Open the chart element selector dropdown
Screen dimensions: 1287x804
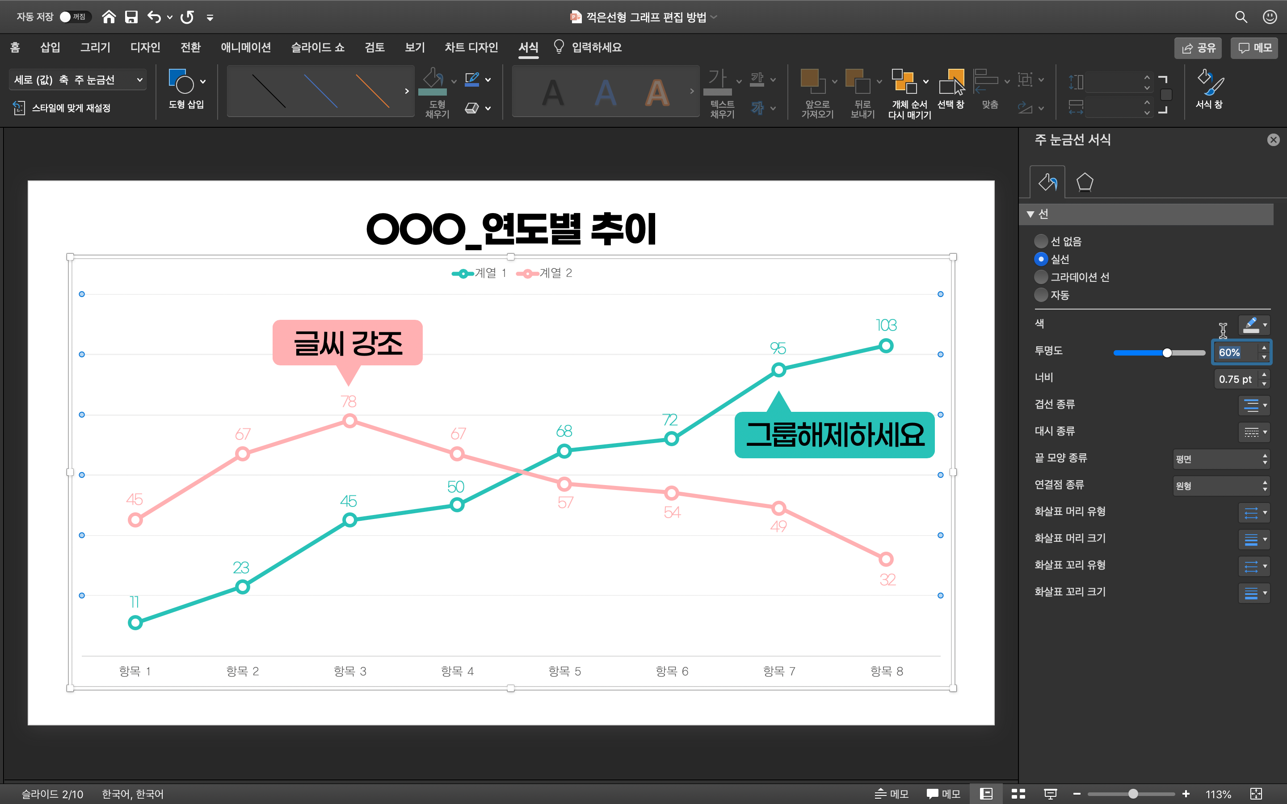point(78,80)
